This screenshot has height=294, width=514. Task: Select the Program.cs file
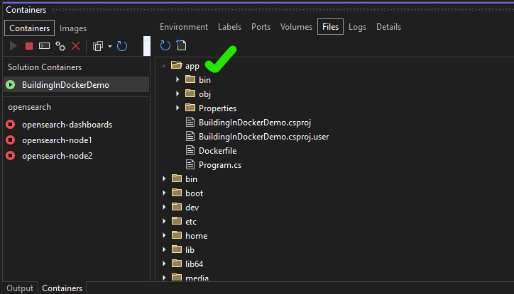click(x=220, y=165)
